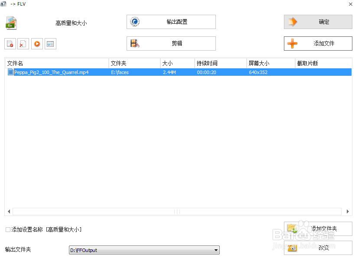Click the gear icon on 输出配置 button

coord(134,22)
